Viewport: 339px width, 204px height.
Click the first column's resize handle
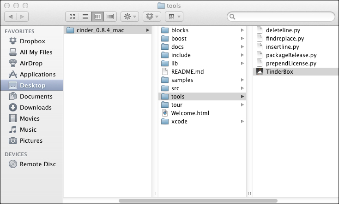(x=155, y=194)
